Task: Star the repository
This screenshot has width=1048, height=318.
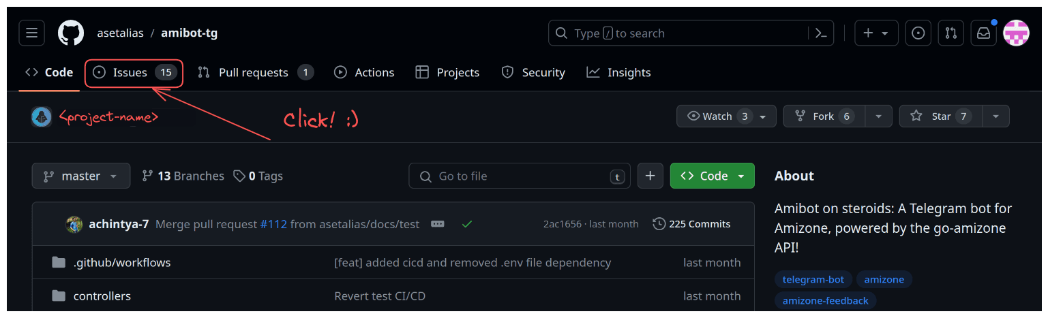Action: 941,116
